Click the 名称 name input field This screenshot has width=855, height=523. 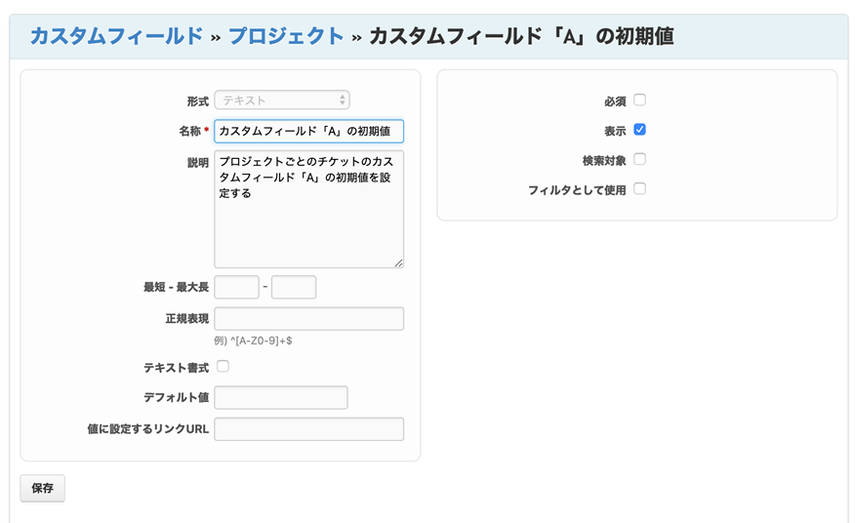click(308, 131)
